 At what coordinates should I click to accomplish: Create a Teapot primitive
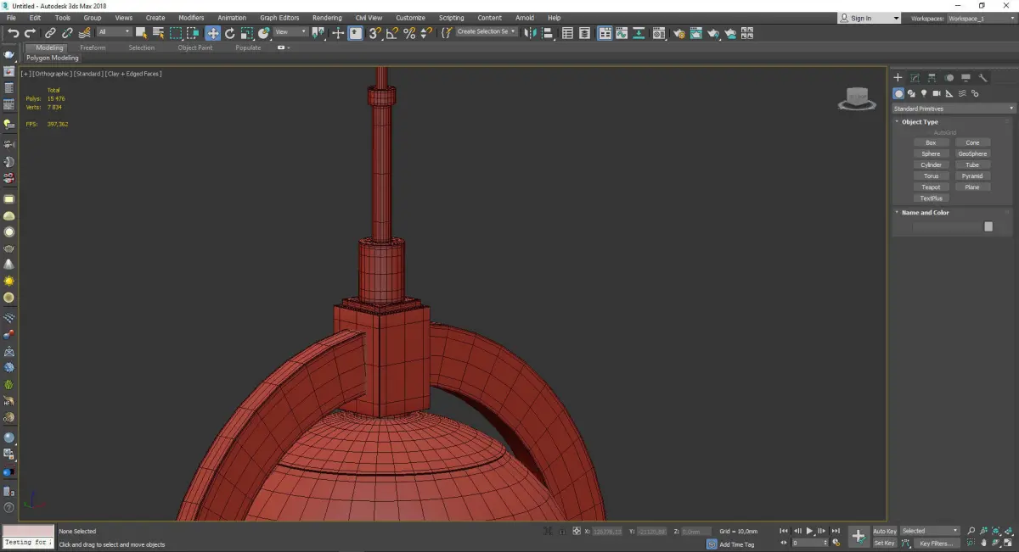click(x=931, y=187)
